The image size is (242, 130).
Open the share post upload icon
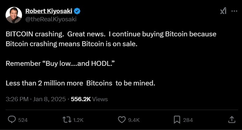coord(232,120)
